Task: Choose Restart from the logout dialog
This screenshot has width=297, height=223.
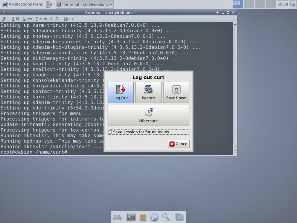Action: (148, 92)
